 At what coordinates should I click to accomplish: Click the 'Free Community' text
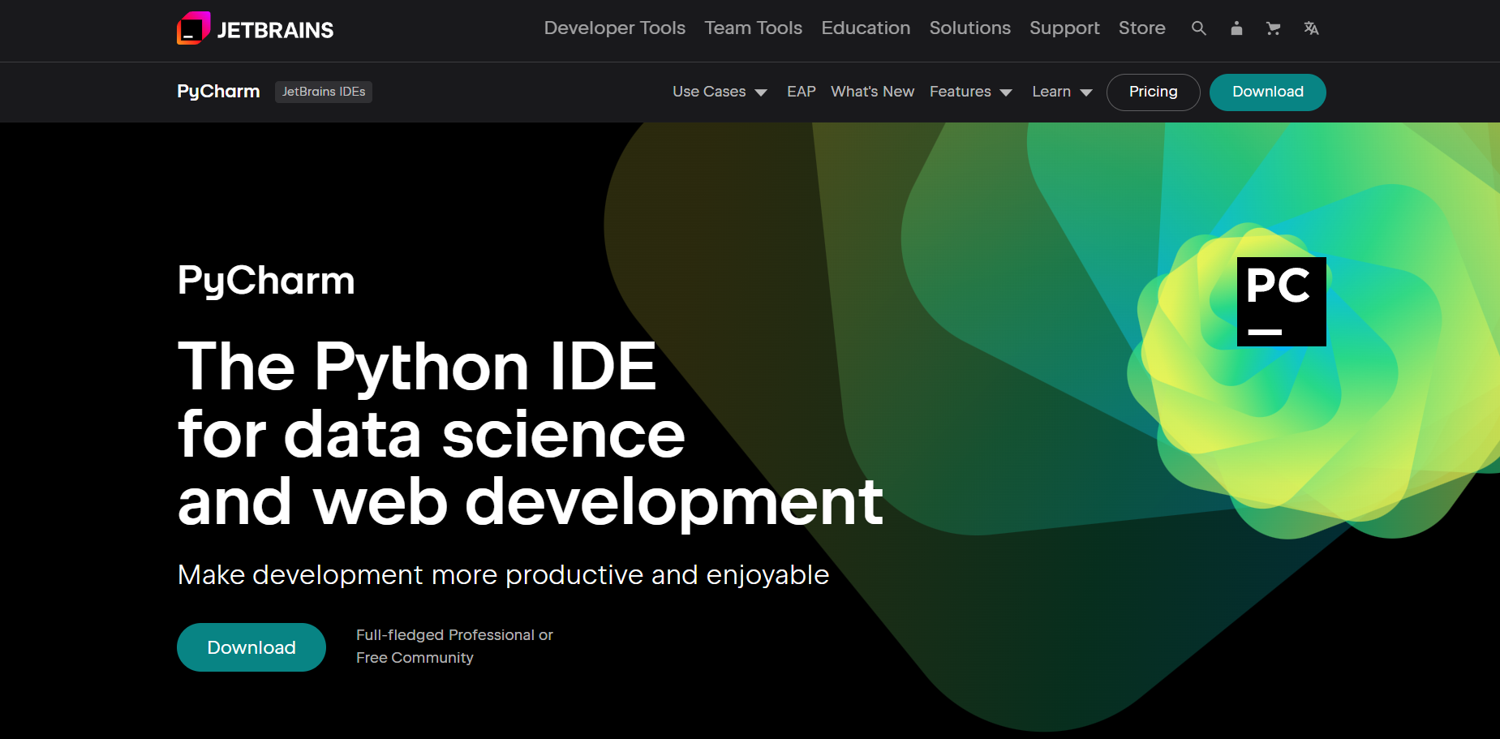[415, 658]
